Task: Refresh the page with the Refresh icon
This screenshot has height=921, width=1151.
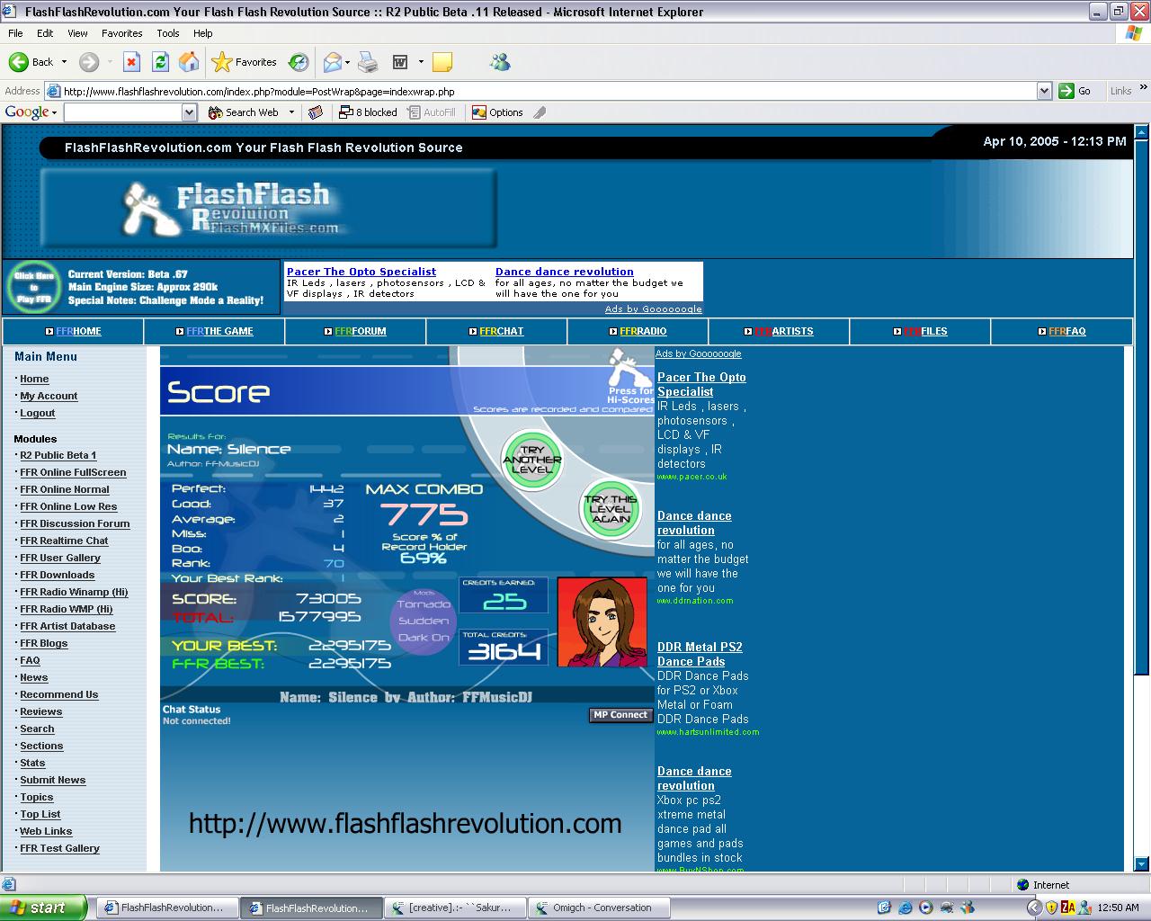Action: (x=160, y=62)
